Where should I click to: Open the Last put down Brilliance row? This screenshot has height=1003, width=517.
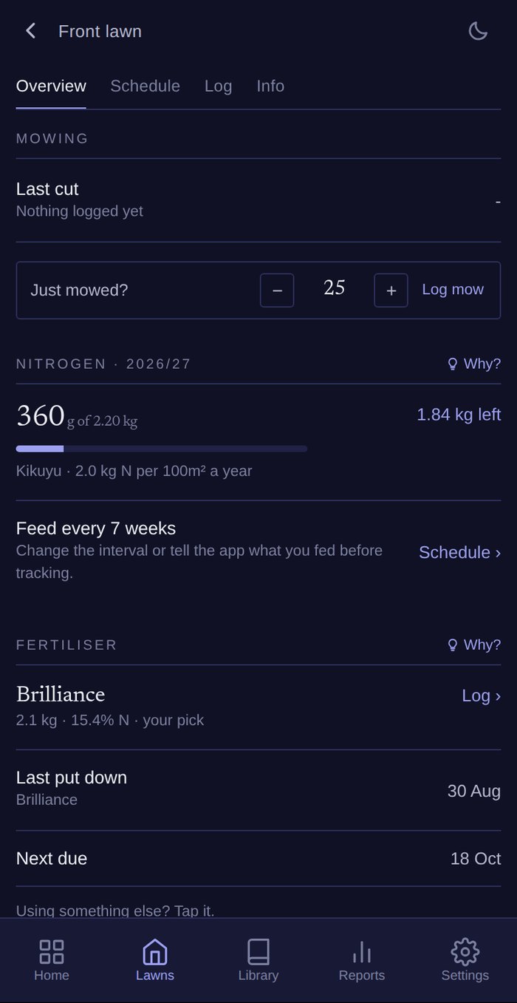coord(258,789)
